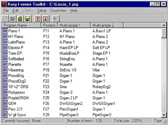Select the program named PurpleORGN
Image resolution: width=168 pixels, height=125 pixels.
[x=18, y=98]
